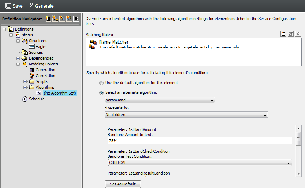Collapse the Modeling Policies node

(x=18, y=64)
